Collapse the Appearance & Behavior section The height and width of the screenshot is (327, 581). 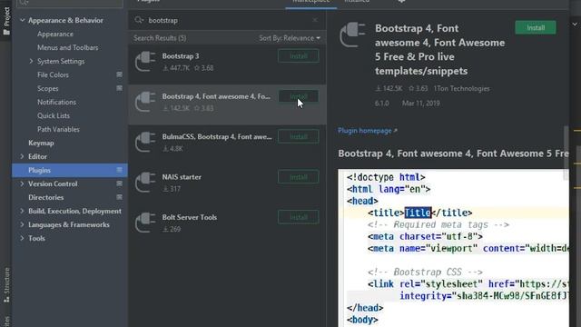coord(22,20)
